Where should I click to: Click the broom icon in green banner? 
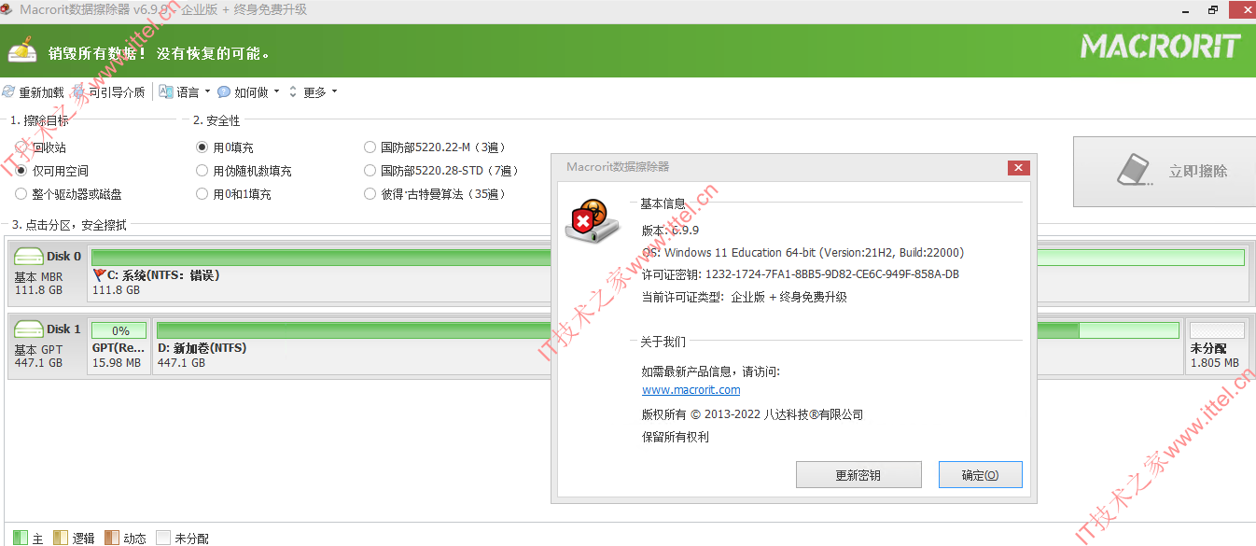(x=22, y=51)
